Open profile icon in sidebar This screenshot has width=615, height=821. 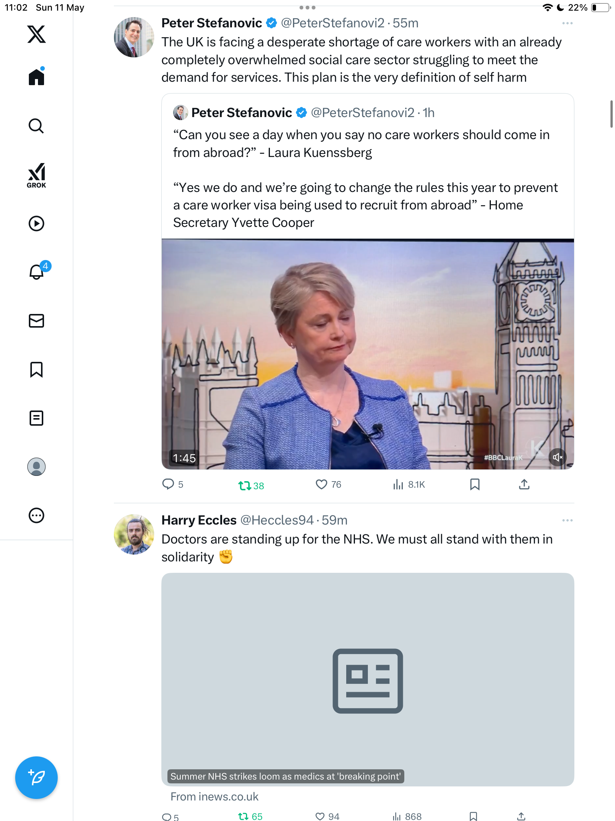click(36, 467)
